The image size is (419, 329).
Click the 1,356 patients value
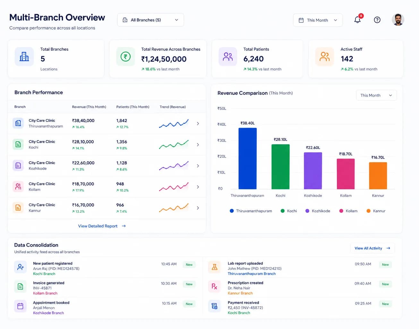[122, 142]
